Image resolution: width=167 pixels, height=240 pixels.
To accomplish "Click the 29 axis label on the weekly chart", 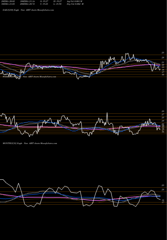I will click(x=163, y=111).
